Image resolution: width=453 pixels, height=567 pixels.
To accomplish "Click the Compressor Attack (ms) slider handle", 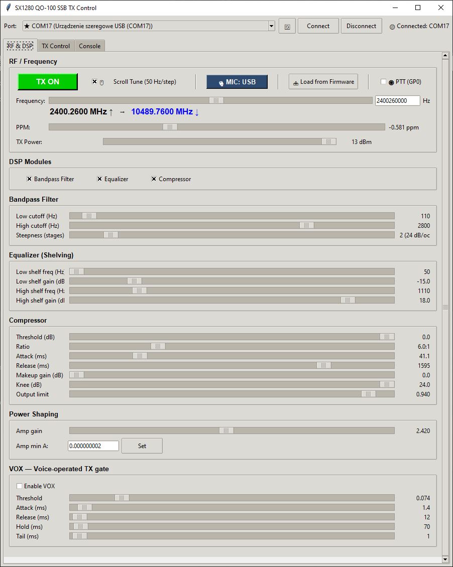I will point(140,356).
